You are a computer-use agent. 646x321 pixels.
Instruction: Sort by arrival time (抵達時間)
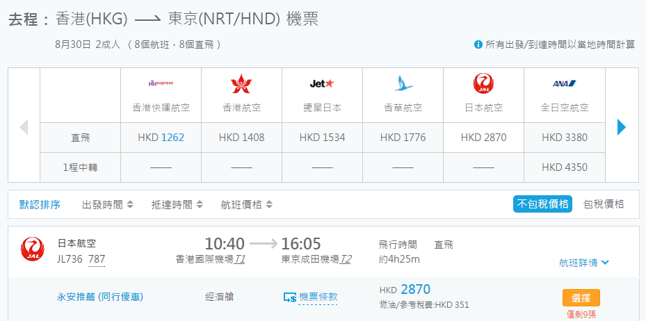[177, 205]
